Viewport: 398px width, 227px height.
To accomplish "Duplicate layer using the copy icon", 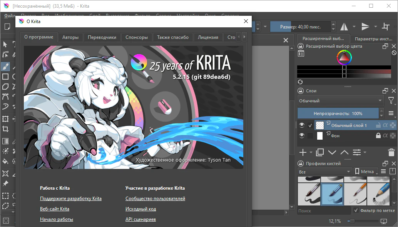I will 319,152.
